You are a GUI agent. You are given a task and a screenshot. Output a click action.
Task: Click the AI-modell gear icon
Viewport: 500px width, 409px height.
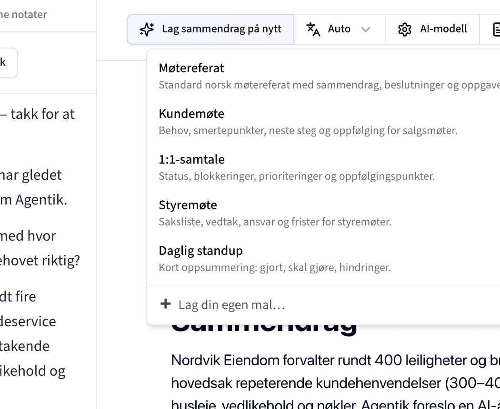tap(405, 29)
